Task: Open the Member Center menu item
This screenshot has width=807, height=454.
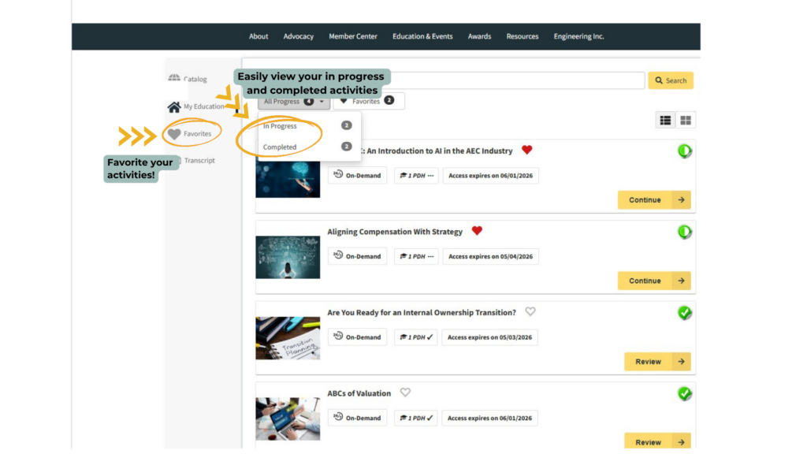Action: pyautogui.click(x=353, y=36)
